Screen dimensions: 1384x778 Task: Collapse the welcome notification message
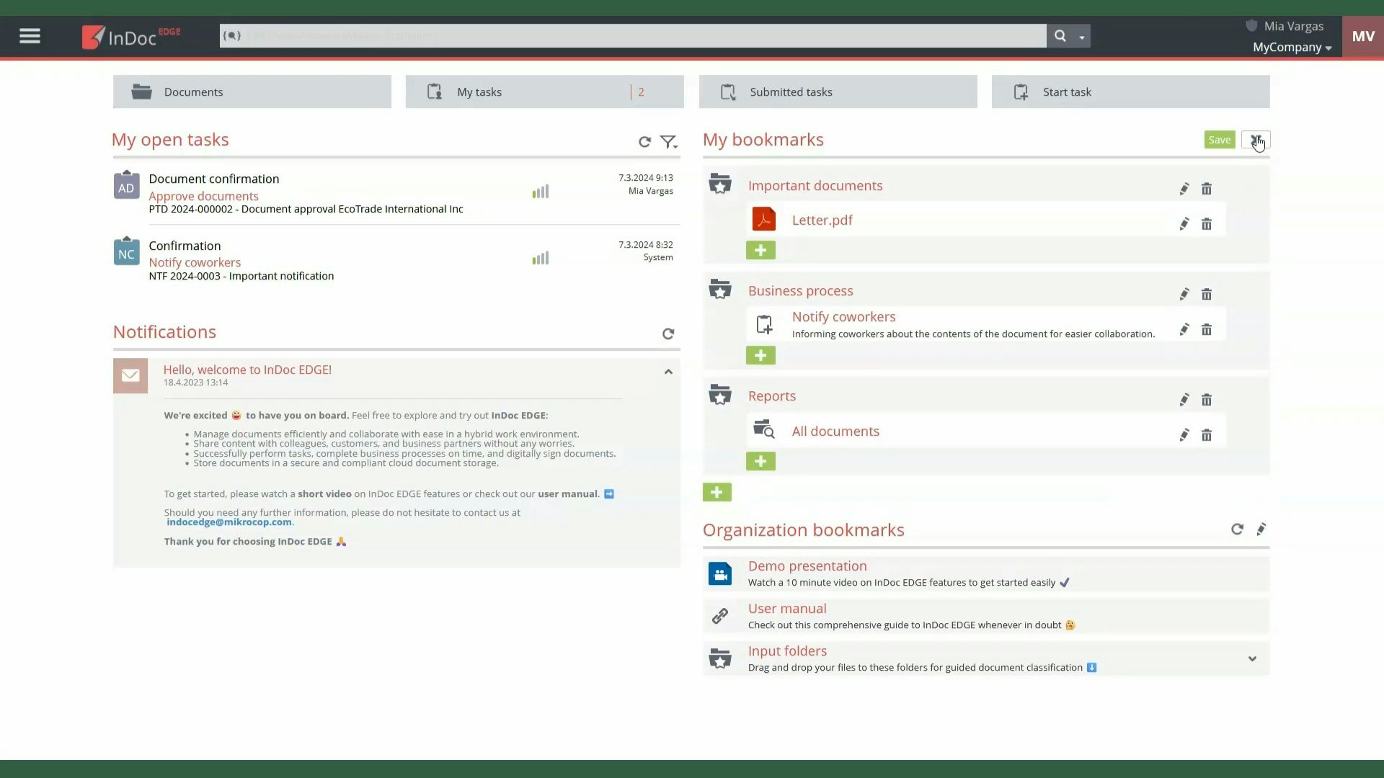tap(668, 372)
